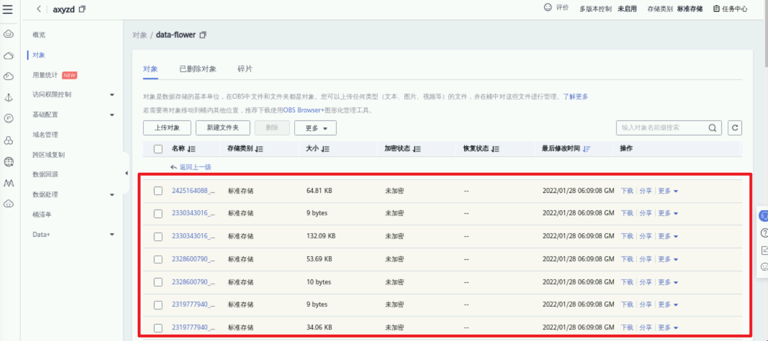This screenshot has height=341, width=768.
Task: Open 域名管理 in the sidebar
Action: 46,135
